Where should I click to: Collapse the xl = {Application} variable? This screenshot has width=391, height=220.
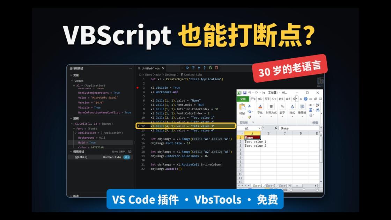point(74,86)
